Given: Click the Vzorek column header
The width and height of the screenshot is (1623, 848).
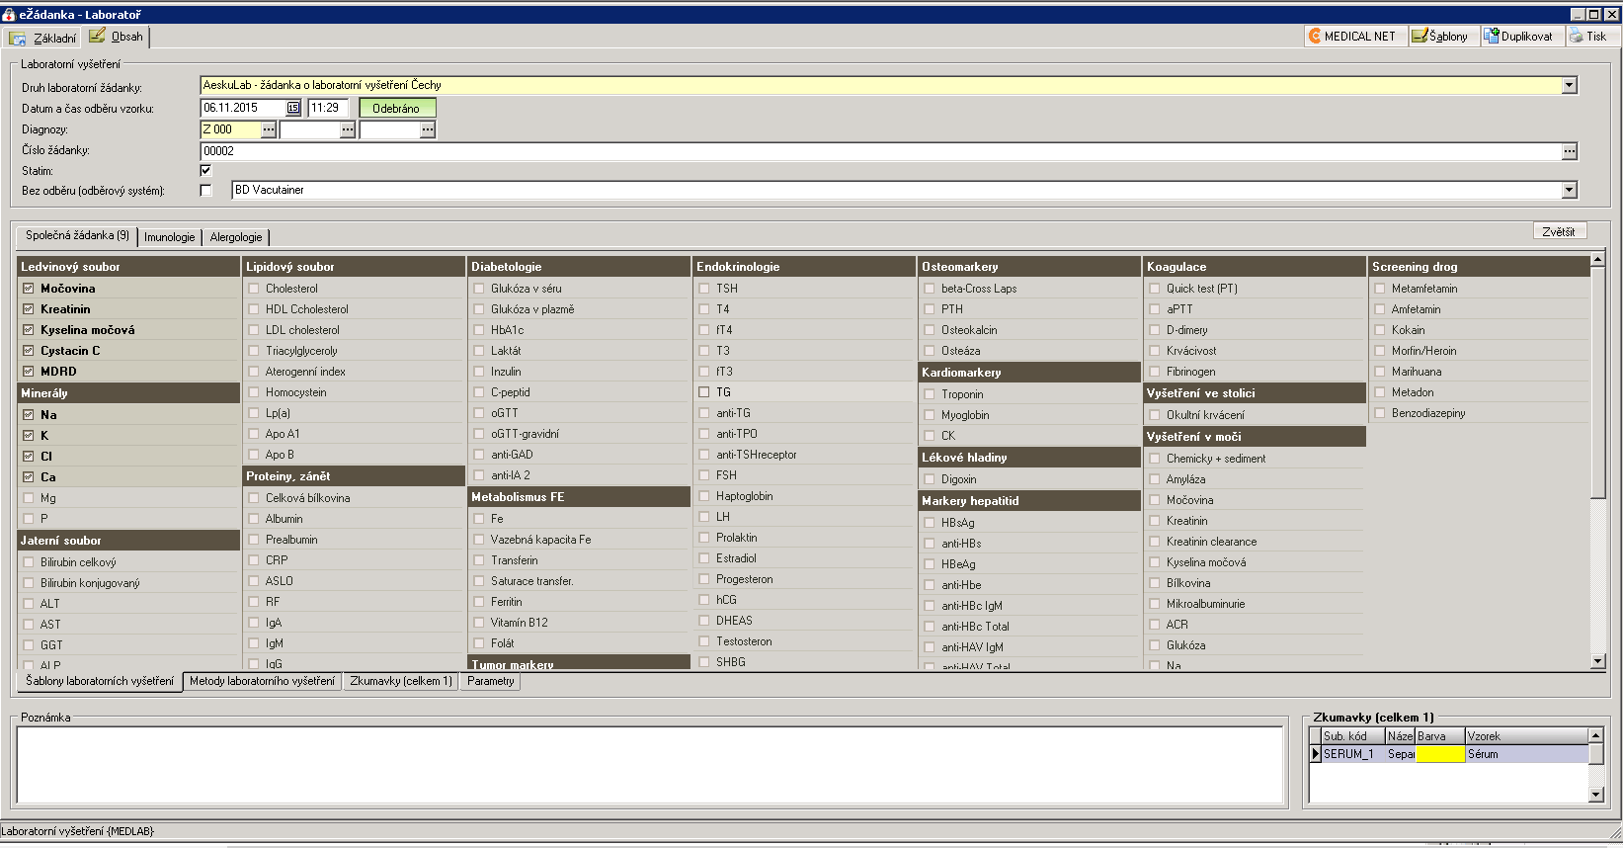Looking at the screenshot, I should 1526,736.
